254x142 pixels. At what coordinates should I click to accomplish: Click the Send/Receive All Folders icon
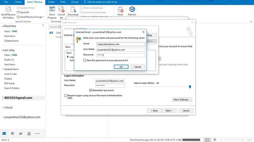click(8, 9)
